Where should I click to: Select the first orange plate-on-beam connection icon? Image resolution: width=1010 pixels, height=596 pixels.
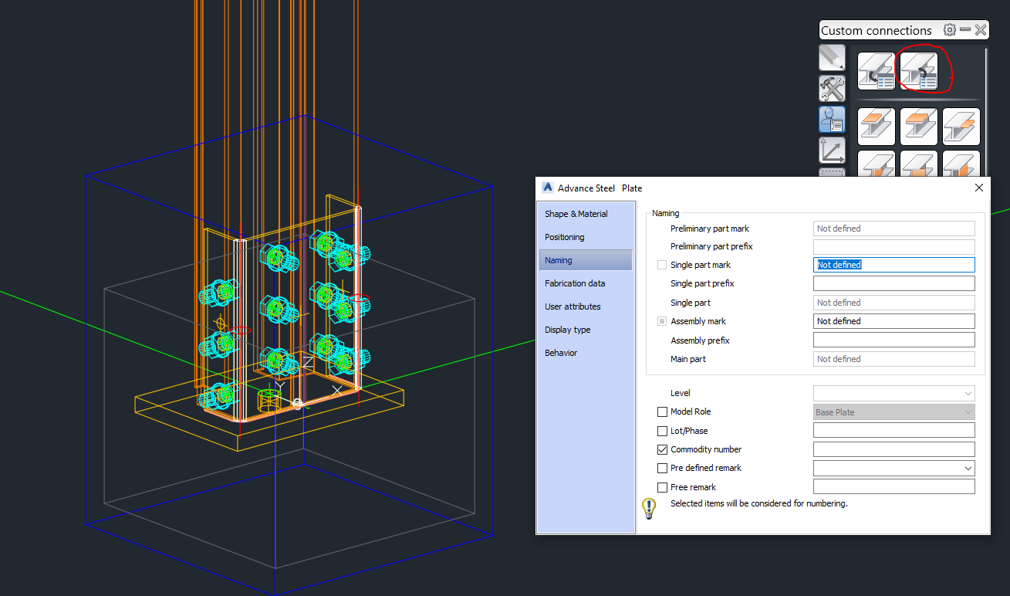click(876, 126)
